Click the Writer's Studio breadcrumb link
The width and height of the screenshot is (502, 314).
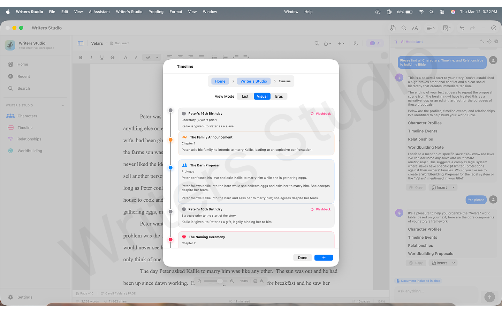pos(254,81)
